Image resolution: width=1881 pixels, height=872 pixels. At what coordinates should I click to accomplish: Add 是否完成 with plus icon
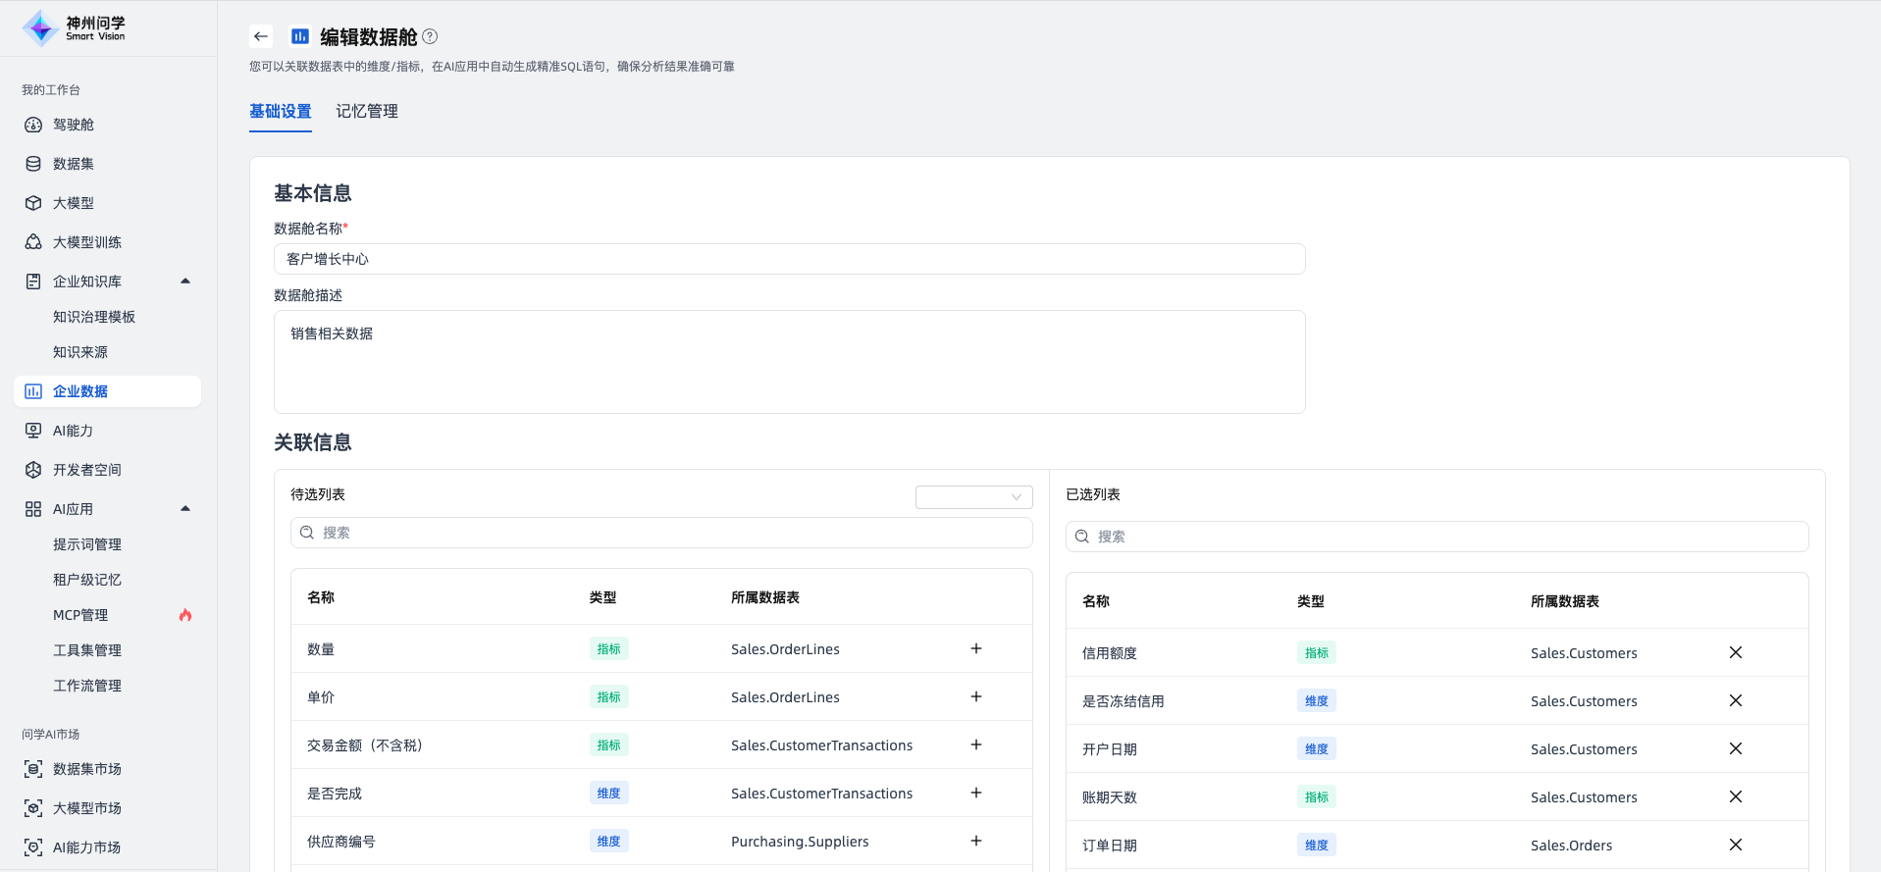[x=976, y=793]
